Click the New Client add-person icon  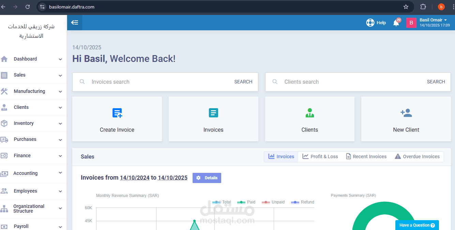406,113
